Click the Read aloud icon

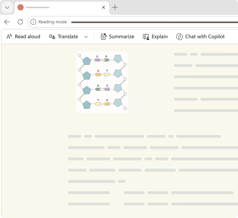pyautogui.click(x=9, y=37)
